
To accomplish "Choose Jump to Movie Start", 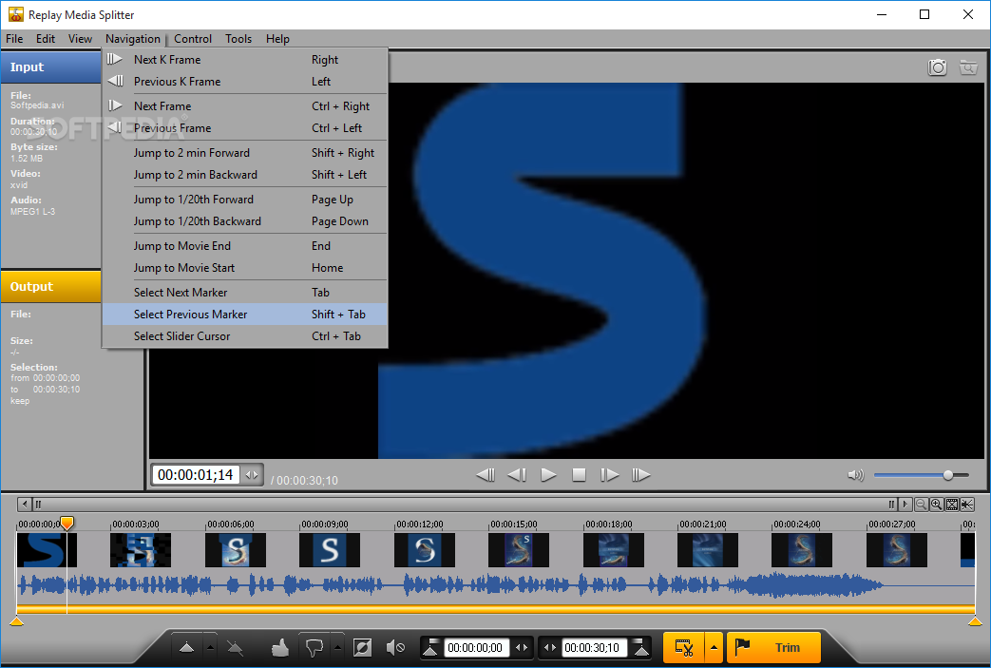I will pos(244,267).
